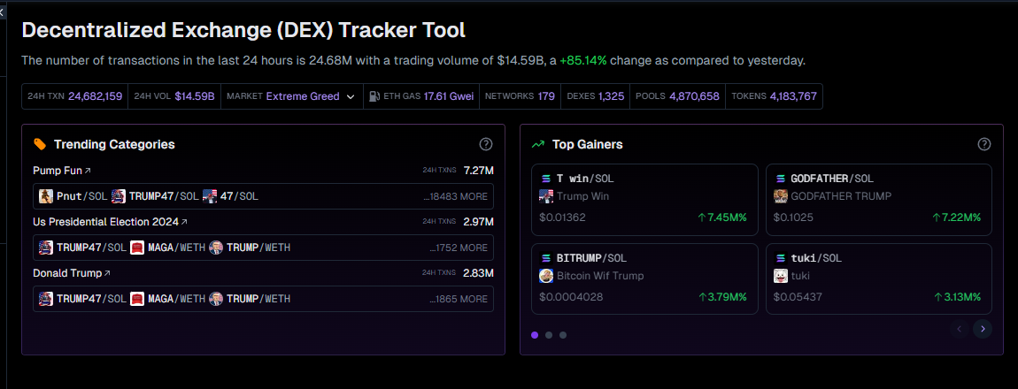The image size is (1018, 389).
Task: Click Solana icon beside T win/SOL
Action: pos(545,179)
